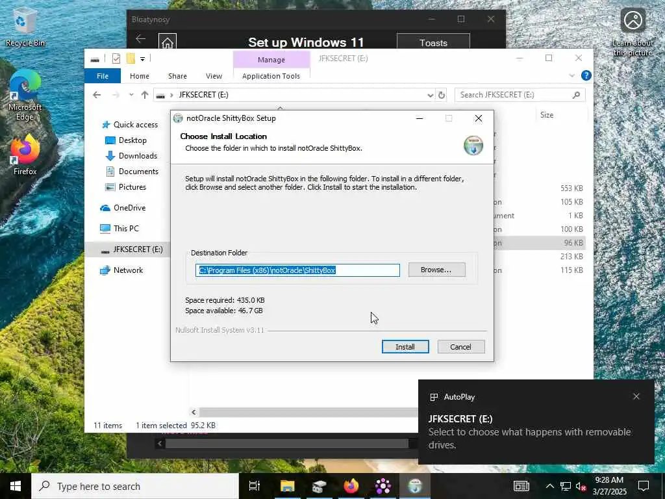Open the Application Tools tab
This screenshot has width=665, height=499.
pos(271,76)
